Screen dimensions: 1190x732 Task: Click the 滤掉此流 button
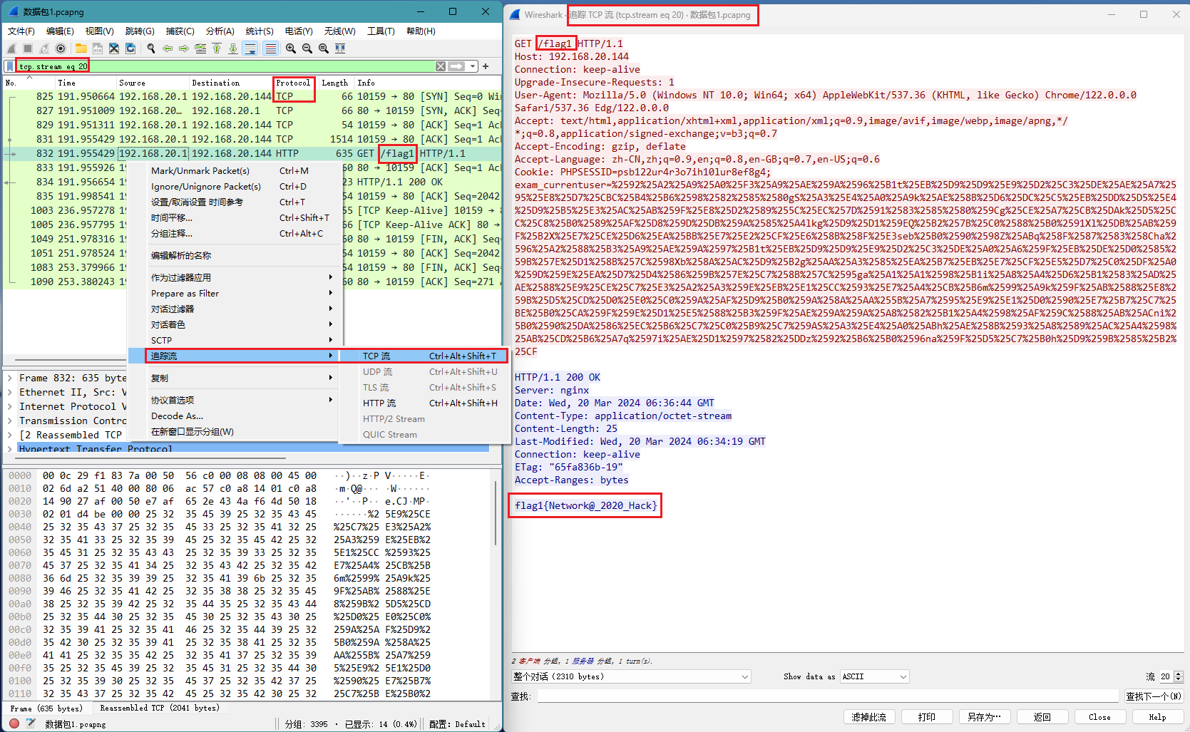pyautogui.click(x=869, y=717)
